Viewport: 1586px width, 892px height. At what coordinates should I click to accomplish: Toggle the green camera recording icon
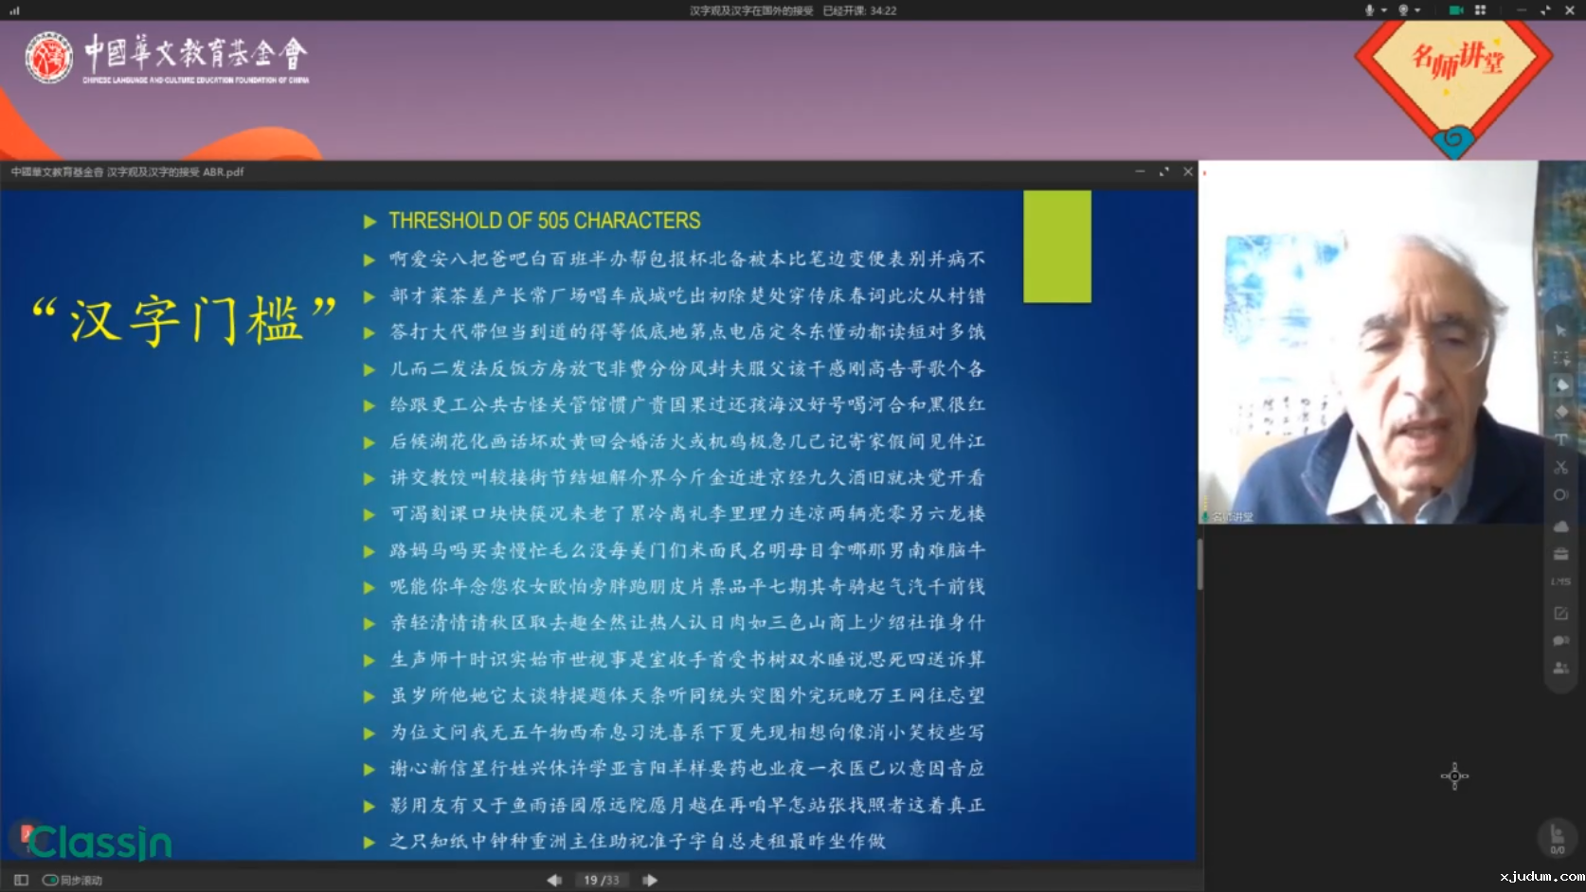[1456, 10]
